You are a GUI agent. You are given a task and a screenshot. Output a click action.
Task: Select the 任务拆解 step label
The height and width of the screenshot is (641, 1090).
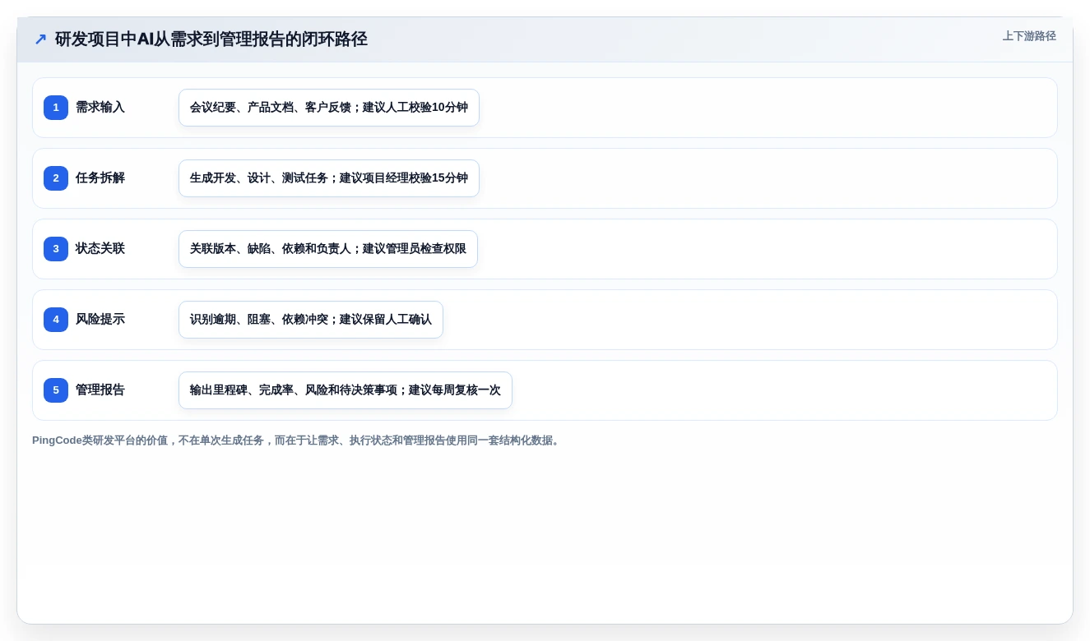[100, 178]
